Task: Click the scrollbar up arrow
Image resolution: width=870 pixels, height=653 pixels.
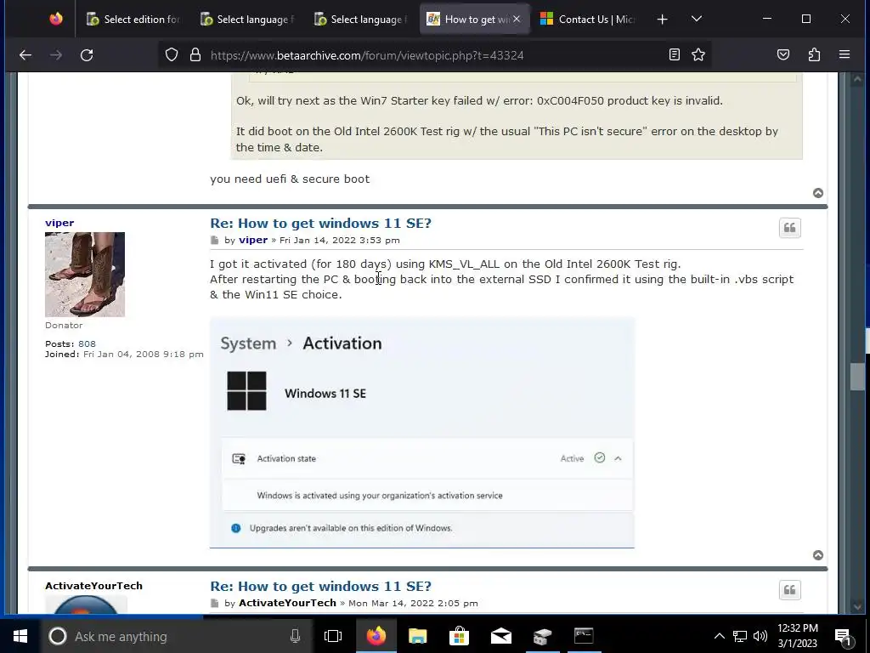Action: pos(857,79)
